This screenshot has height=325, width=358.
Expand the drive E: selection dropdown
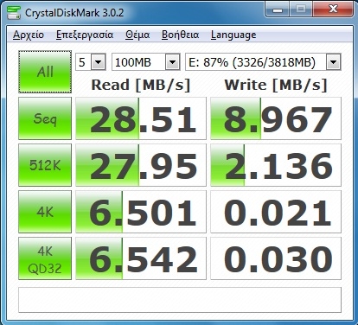(333, 62)
